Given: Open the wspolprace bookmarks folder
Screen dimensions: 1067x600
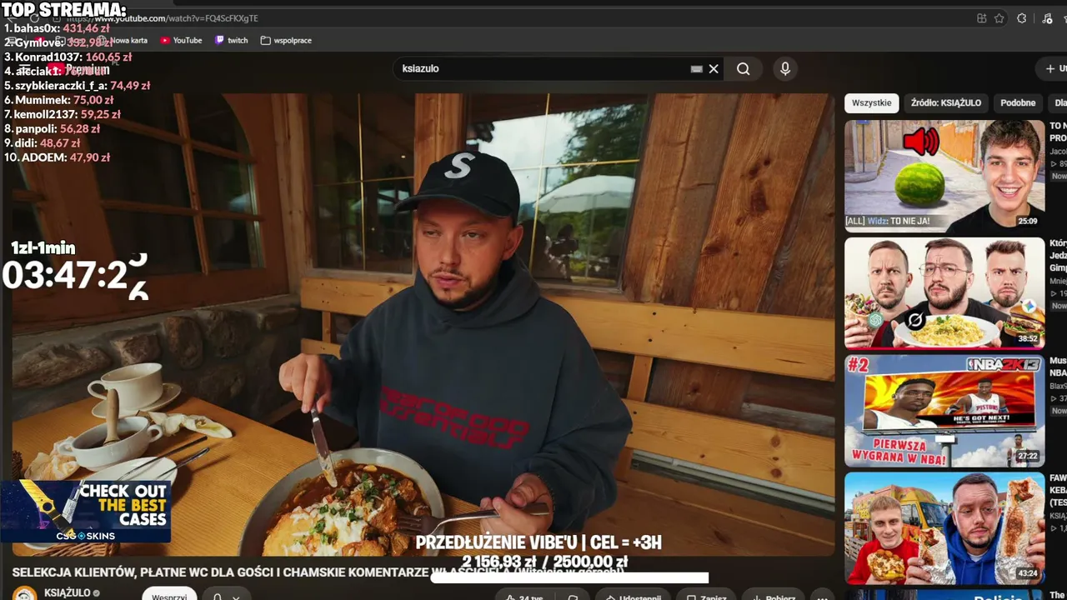Looking at the screenshot, I should pos(286,40).
